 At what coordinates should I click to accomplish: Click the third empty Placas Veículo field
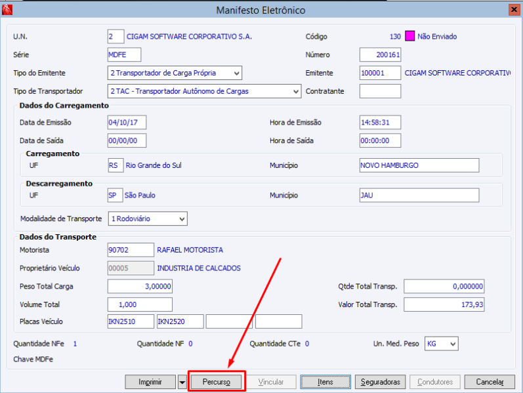tap(229, 321)
